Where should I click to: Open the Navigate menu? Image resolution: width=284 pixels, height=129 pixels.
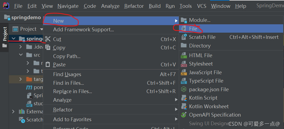coord(68,6)
